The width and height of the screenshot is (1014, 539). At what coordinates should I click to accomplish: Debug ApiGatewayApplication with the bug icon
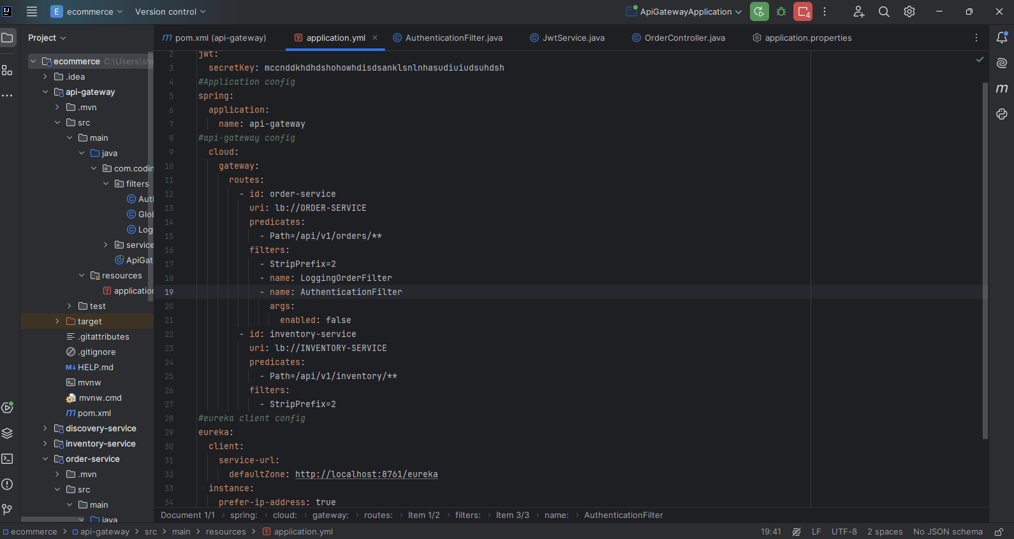pos(781,11)
